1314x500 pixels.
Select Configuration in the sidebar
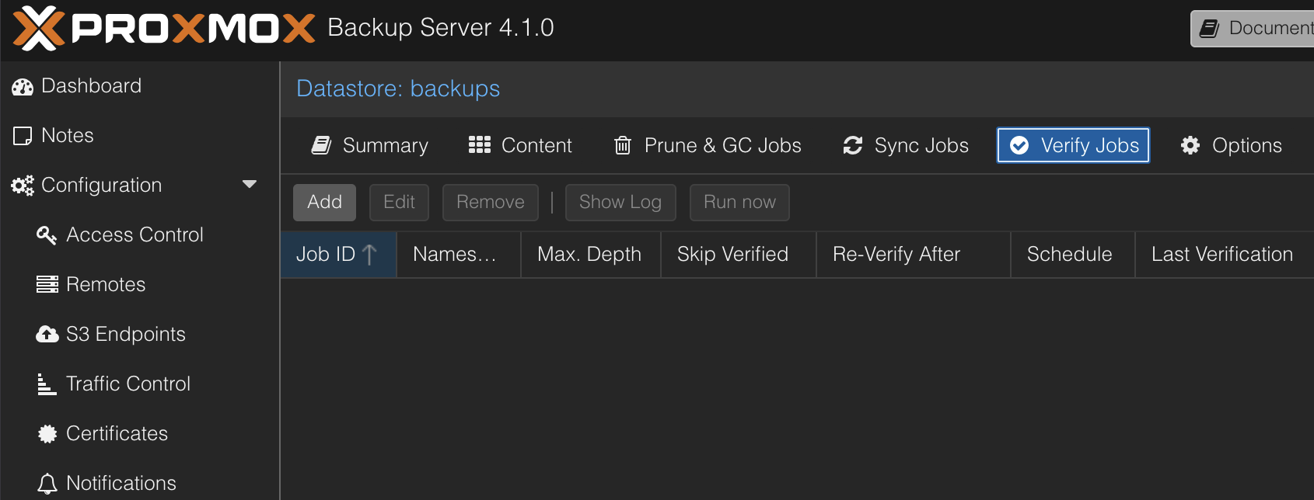point(140,186)
